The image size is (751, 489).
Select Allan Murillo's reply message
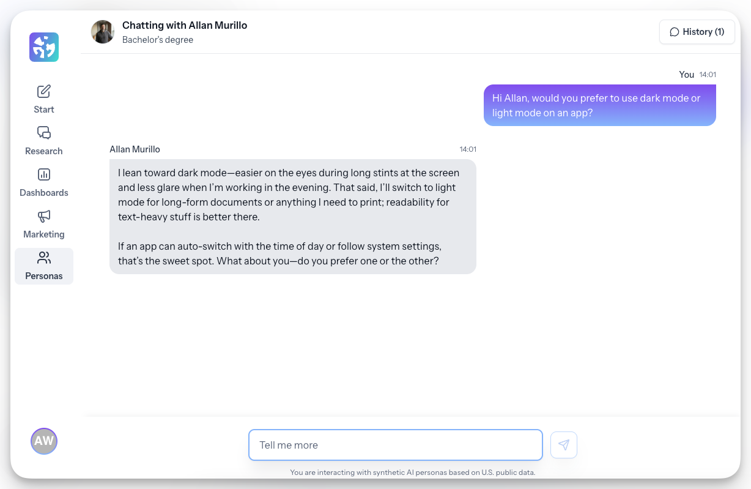pyautogui.click(x=292, y=217)
